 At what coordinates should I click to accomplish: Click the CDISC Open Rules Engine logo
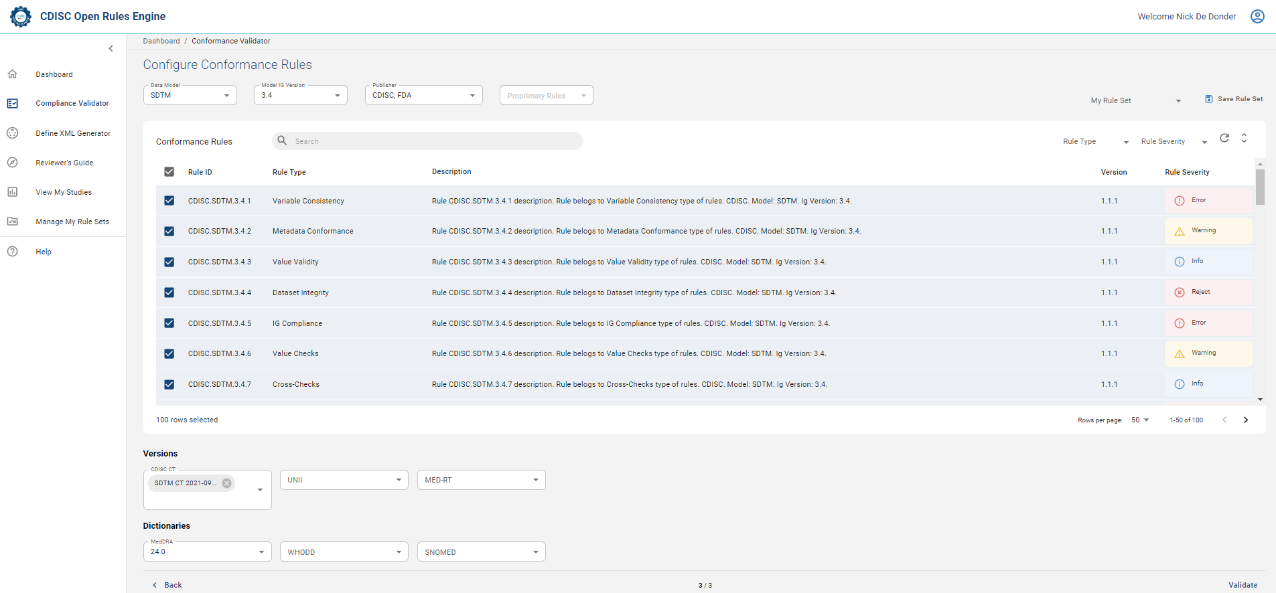click(21, 16)
